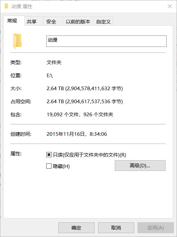Viewport: 177px width, 237px height.
Task: Click the 大小 value 2,904,578,411,632 字节
Action: click(x=94, y=89)
